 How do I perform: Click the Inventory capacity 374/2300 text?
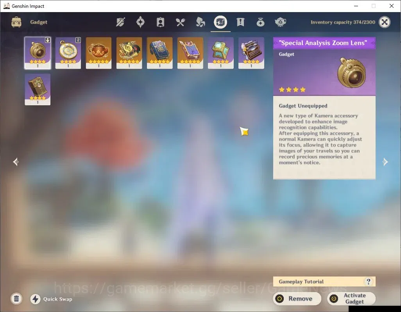343,22
